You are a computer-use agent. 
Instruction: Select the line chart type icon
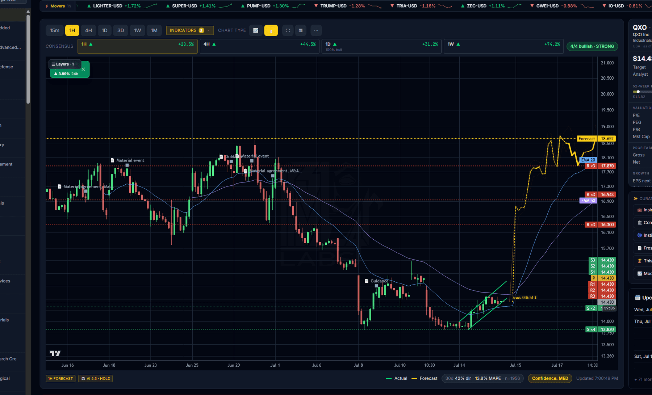click(256, 30)
